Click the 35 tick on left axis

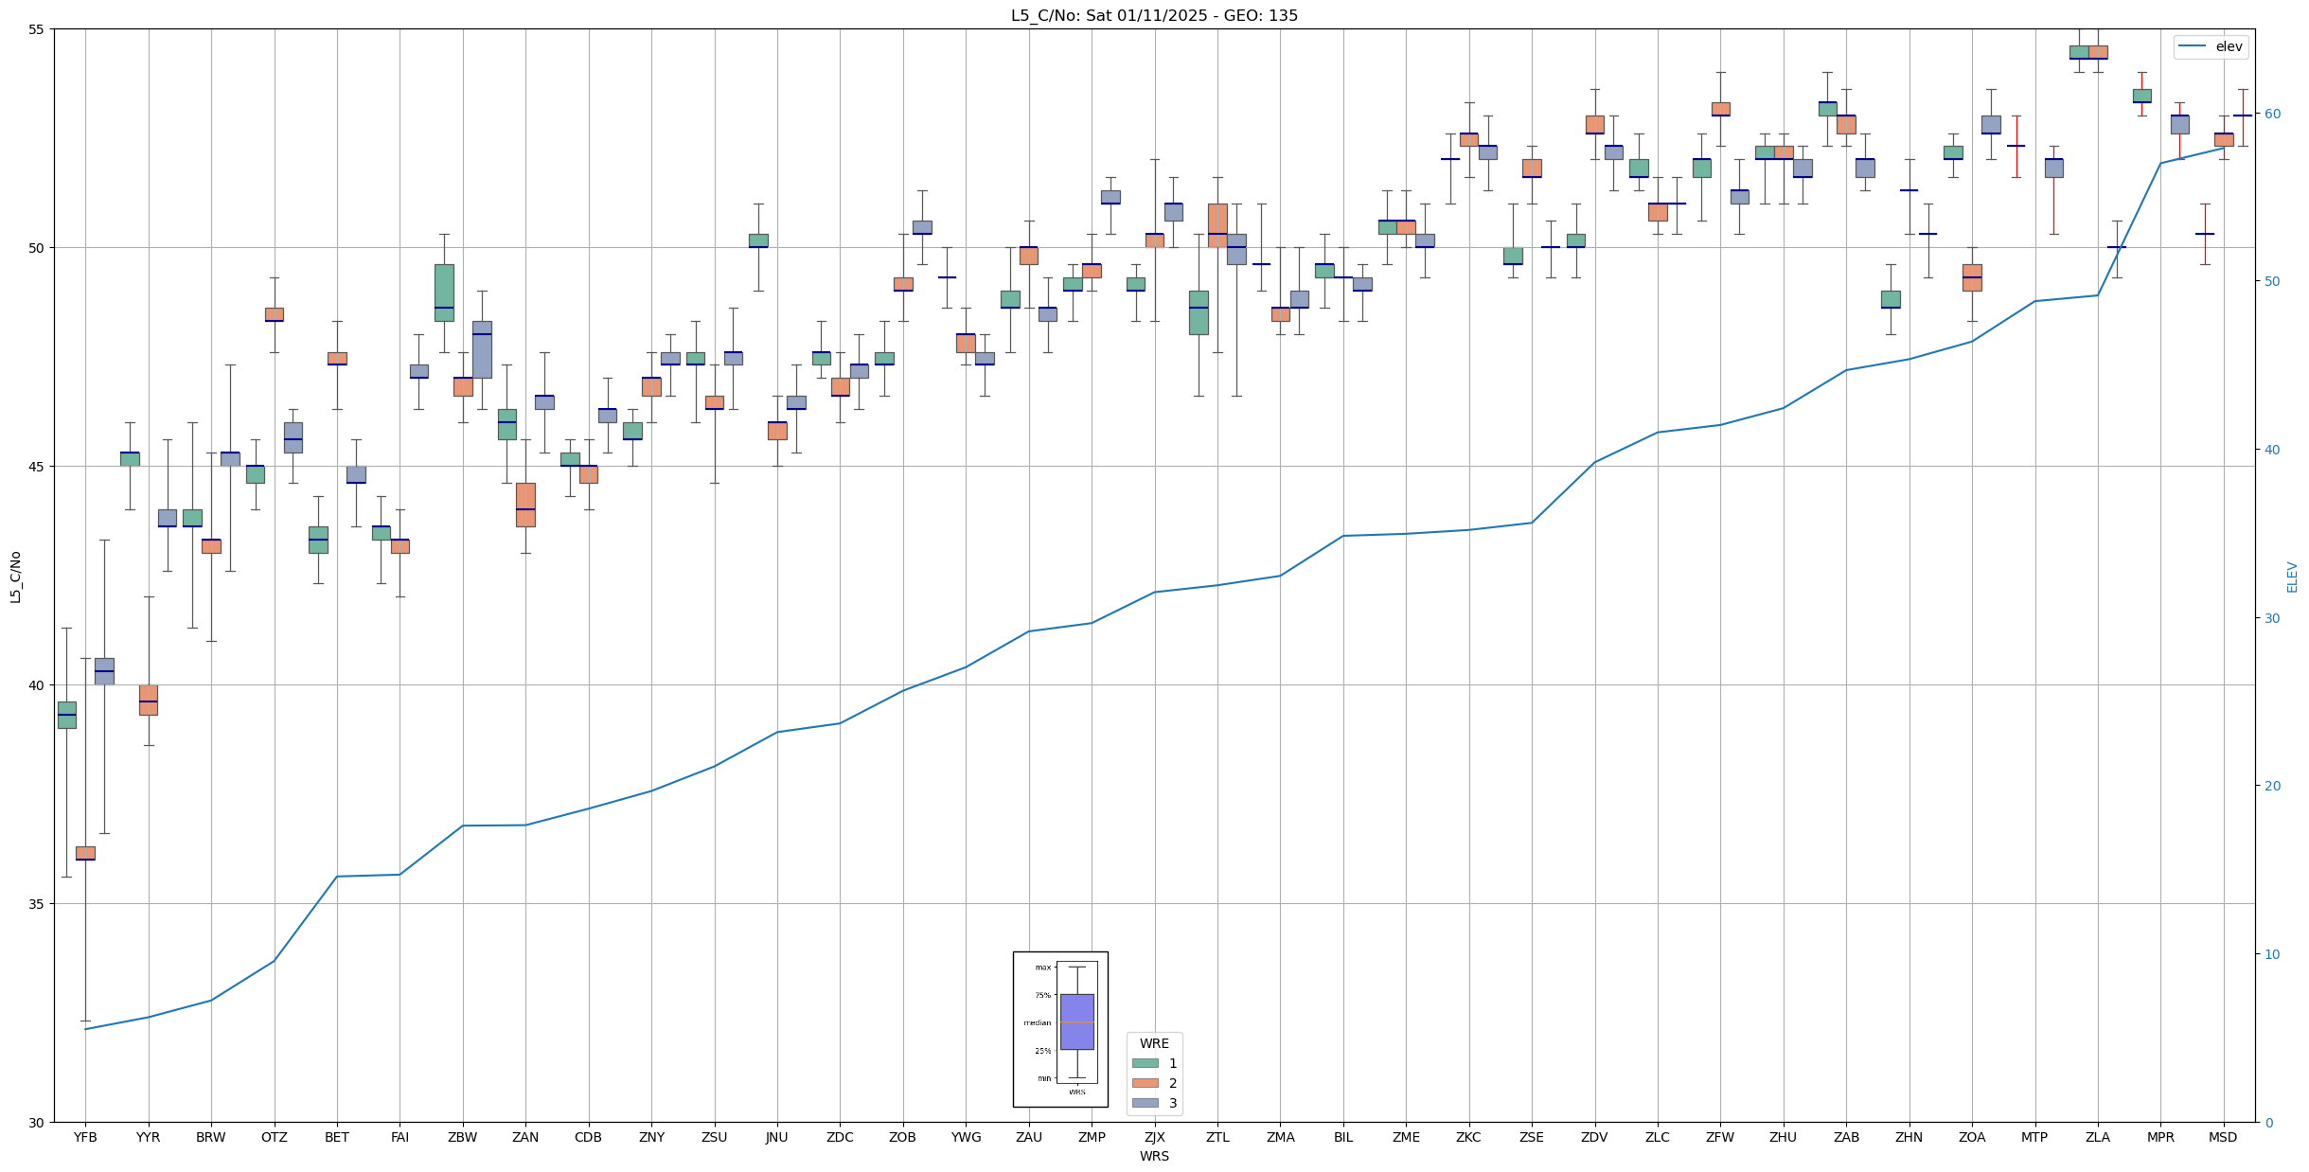[38, 903]
